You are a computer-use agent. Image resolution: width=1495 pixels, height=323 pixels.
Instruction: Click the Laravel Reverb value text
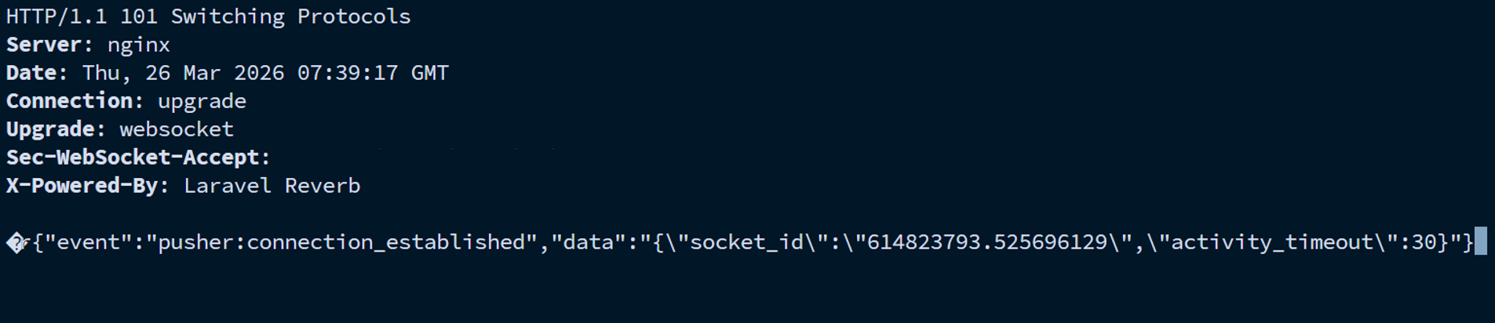coord(272,186)
